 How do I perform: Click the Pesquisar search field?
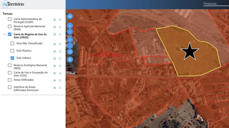click(215, 4)
